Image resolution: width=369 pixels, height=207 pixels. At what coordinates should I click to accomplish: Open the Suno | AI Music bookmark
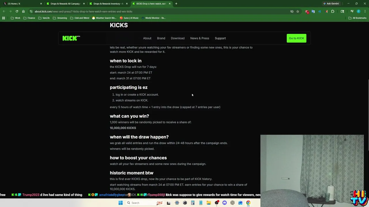click(129, 18)
